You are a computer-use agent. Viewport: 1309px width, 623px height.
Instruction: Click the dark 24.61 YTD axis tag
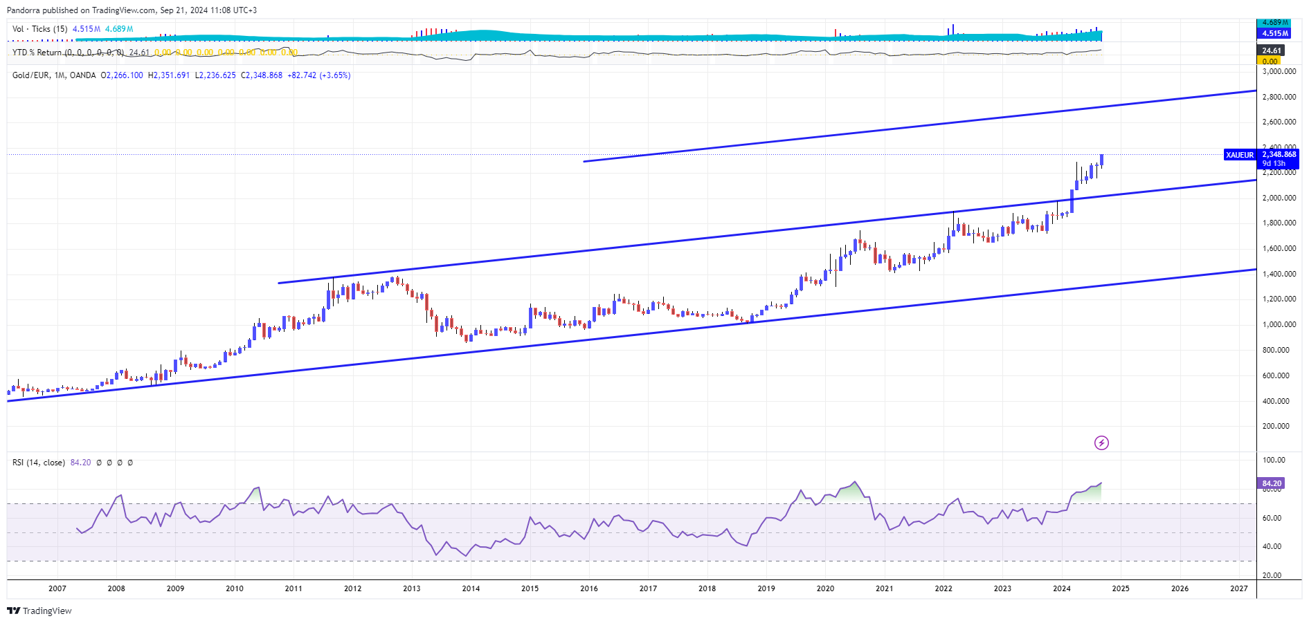[1271, 50]
